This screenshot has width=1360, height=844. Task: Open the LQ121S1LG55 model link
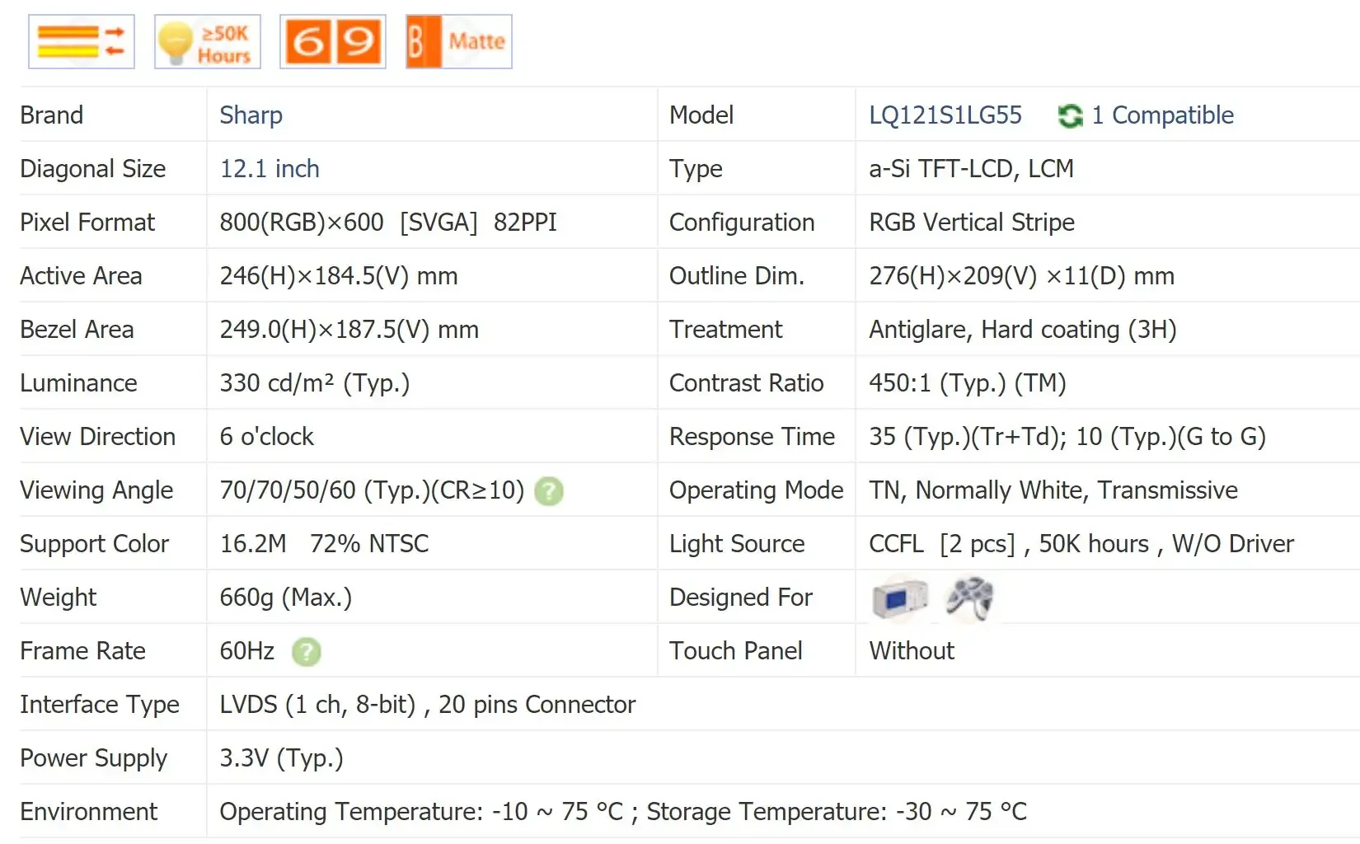(x=945, y=115)
